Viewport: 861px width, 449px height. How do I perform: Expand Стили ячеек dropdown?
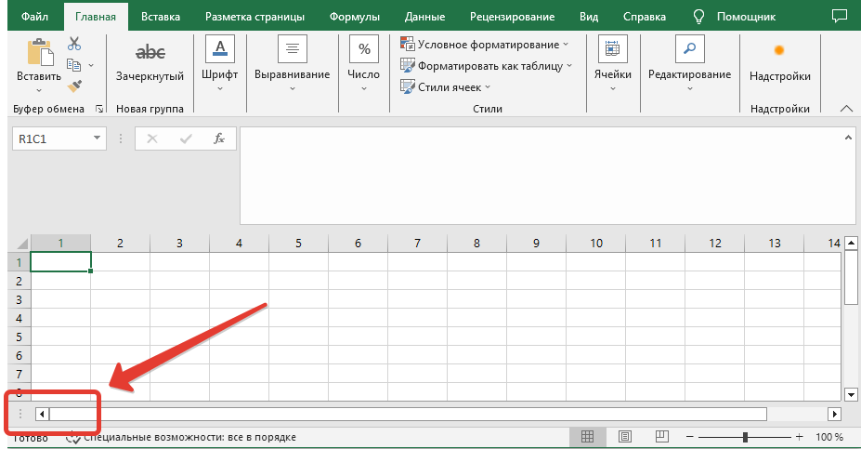(x=488, y=87)
